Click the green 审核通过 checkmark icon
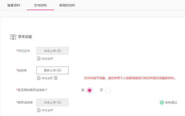Viewport: 185px width, 116px height. click(162, 102)
